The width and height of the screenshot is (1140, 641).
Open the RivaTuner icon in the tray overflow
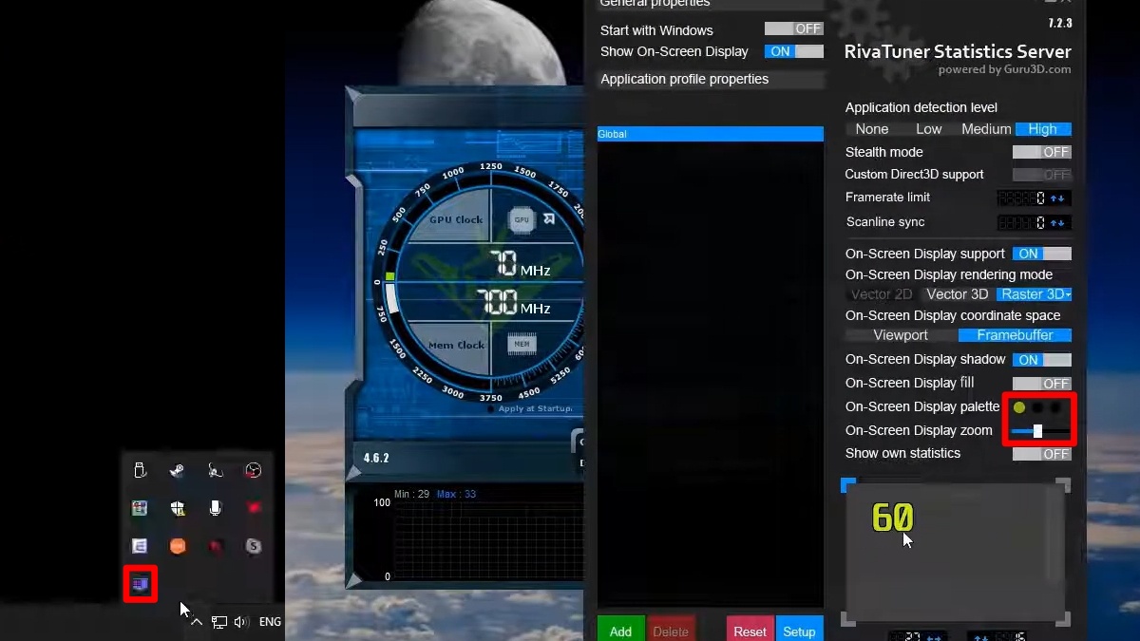tap(141, 583)
